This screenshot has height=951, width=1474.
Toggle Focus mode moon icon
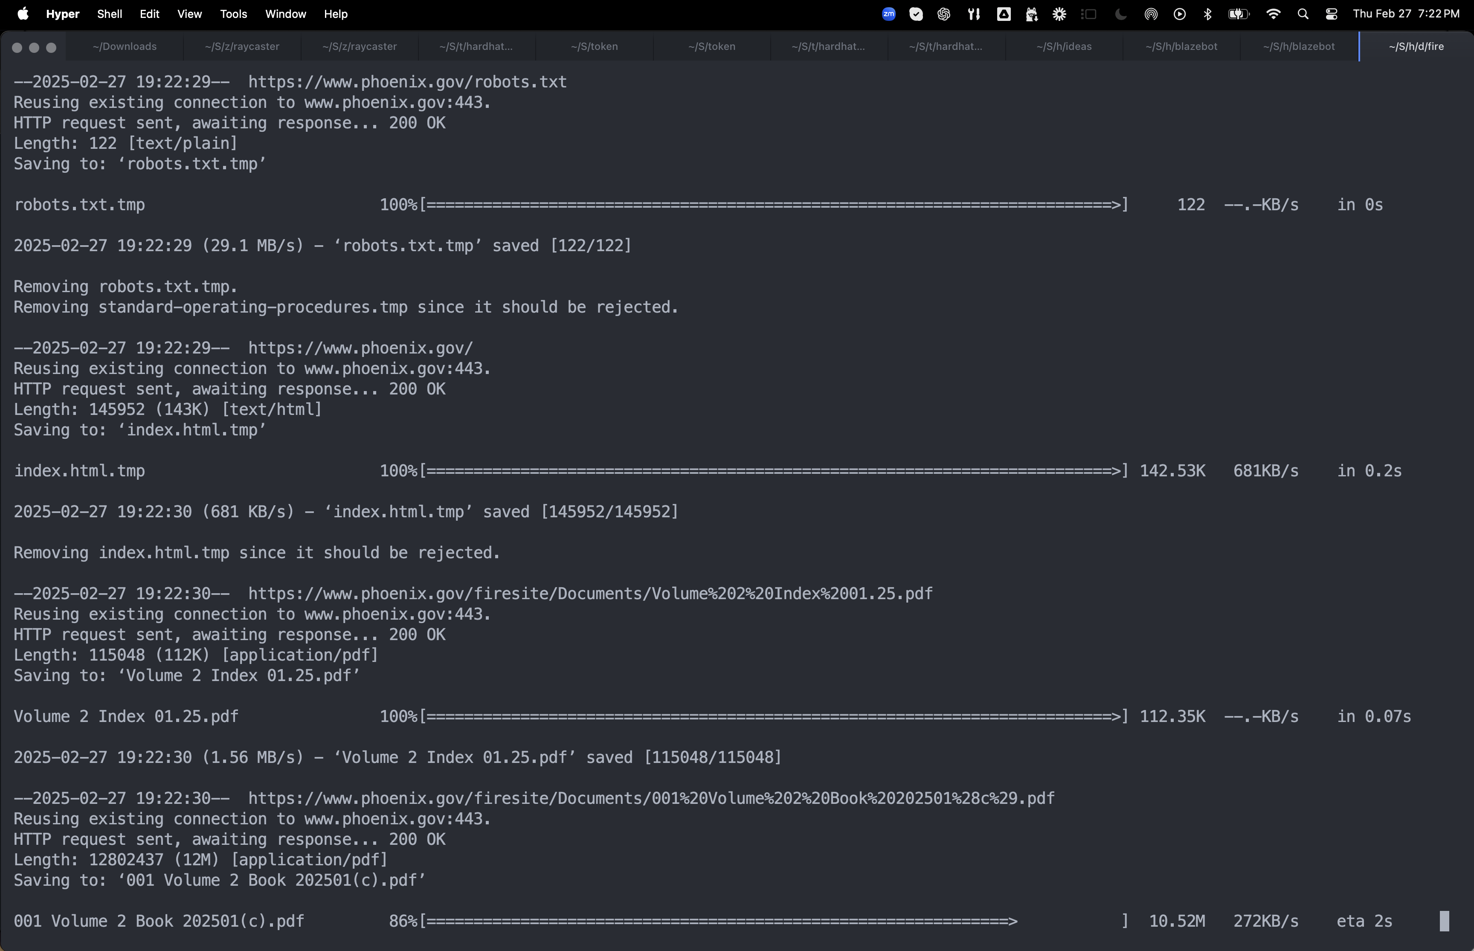[1120, 14]
